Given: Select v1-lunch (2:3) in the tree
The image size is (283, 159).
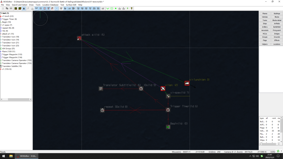Looking at the screenshot, I should pos(8,16).
